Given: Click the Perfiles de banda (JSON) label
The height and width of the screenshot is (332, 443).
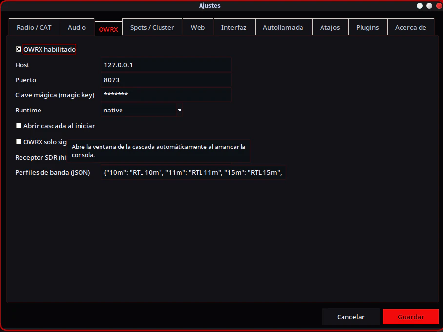Looking at the screenshot, I should coord(53,172).
